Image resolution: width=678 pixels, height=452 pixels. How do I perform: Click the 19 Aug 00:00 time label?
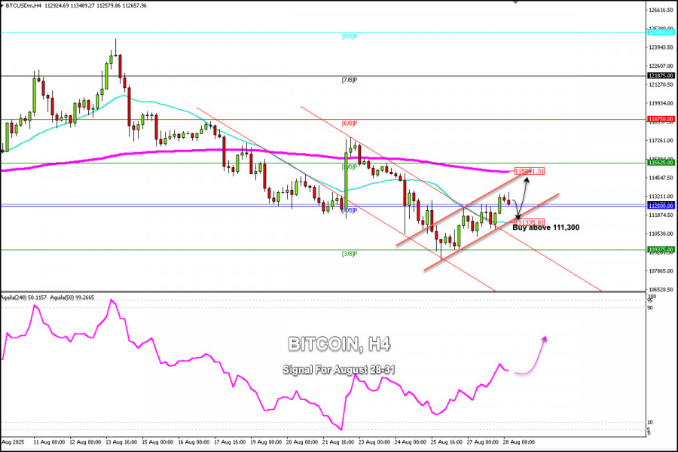tap(267, 442)
